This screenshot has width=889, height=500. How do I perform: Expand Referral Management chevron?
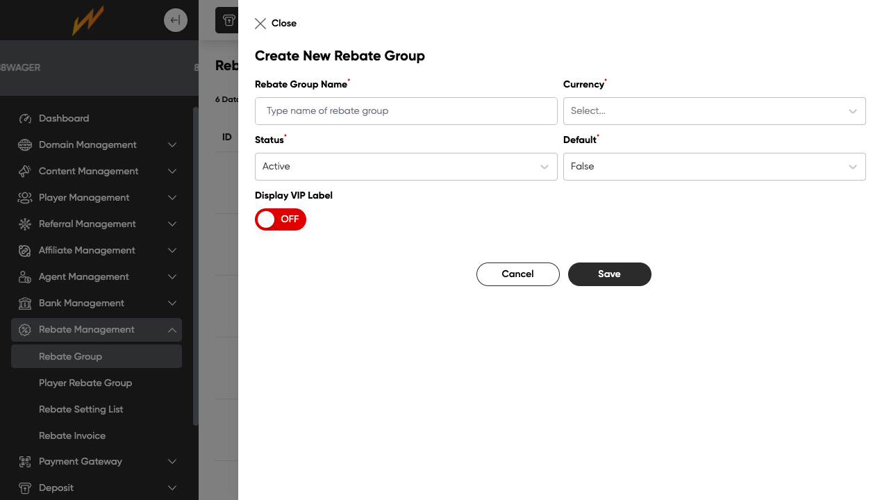coord(172,224)
